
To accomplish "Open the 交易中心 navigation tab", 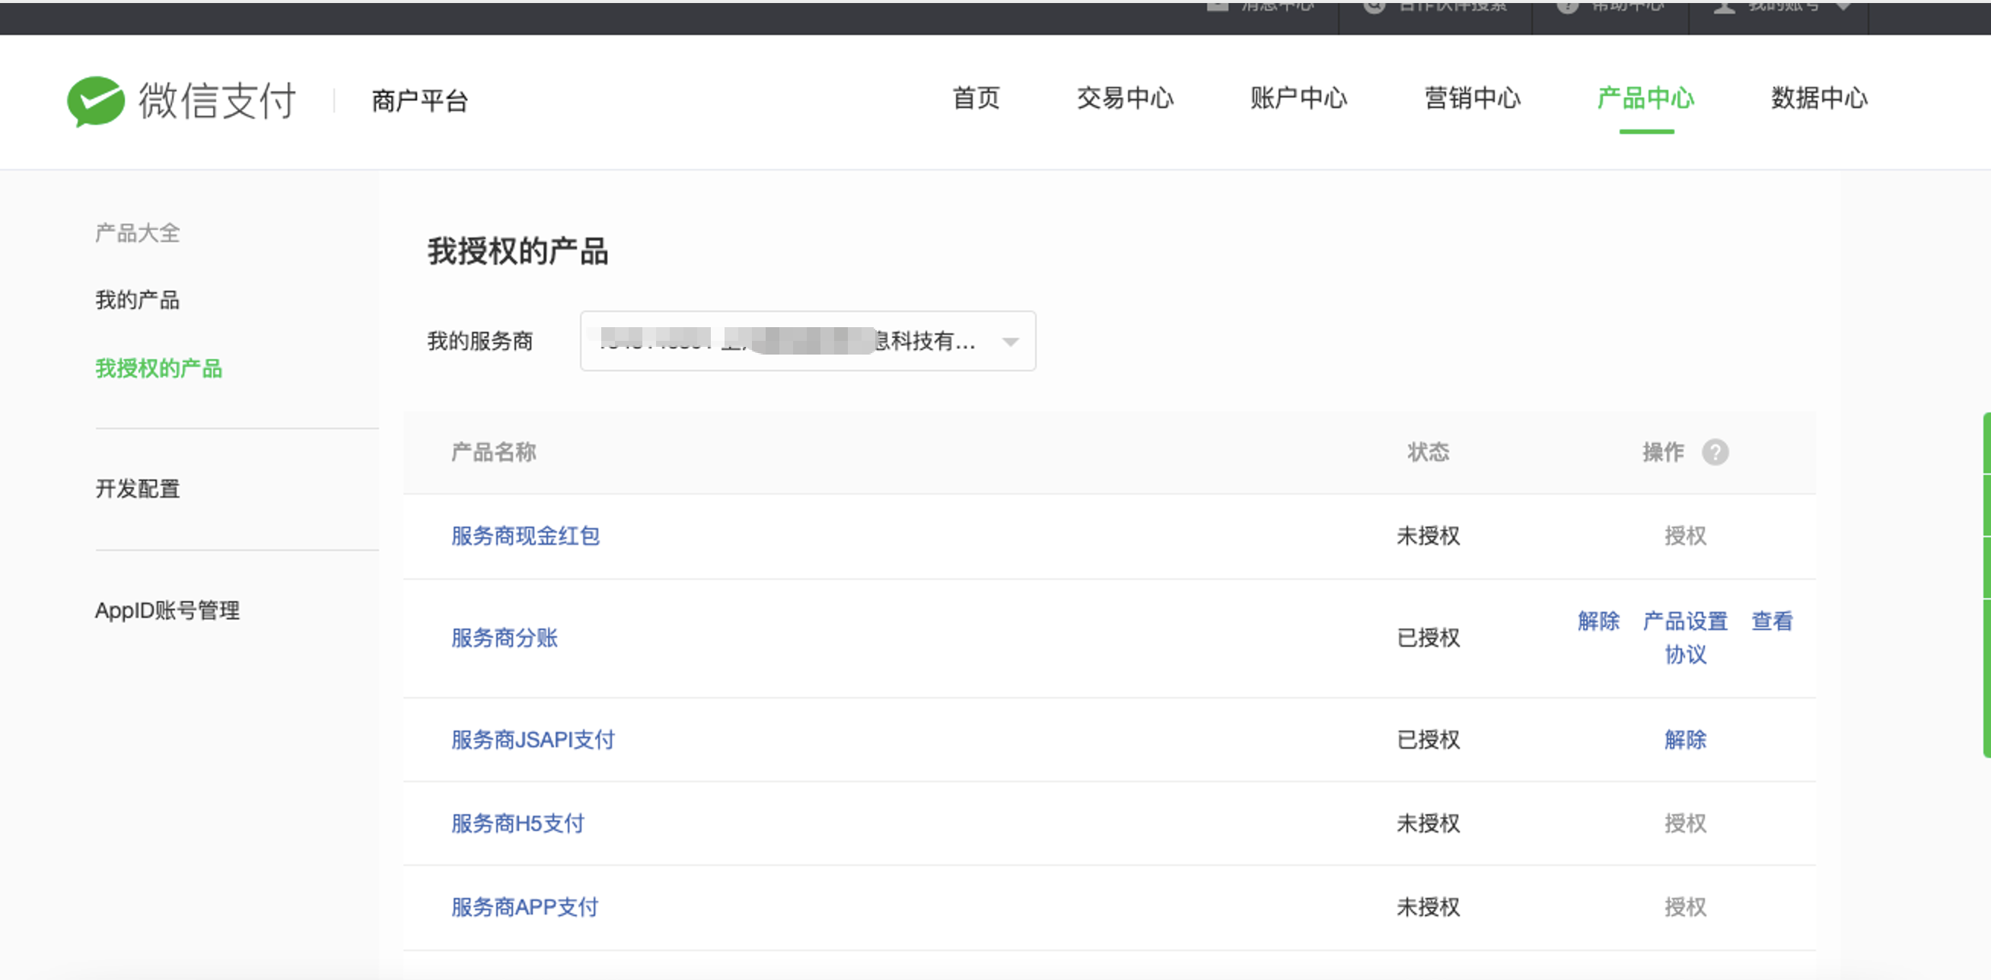I will 1125,98.
